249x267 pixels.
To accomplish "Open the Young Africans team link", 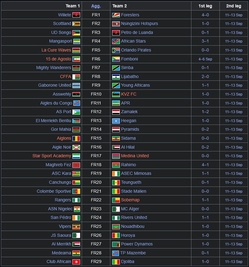I will (x=136, y=85).
